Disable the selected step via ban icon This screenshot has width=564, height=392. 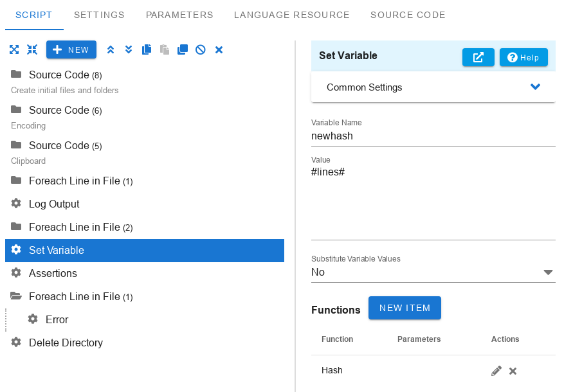[201, 49]
